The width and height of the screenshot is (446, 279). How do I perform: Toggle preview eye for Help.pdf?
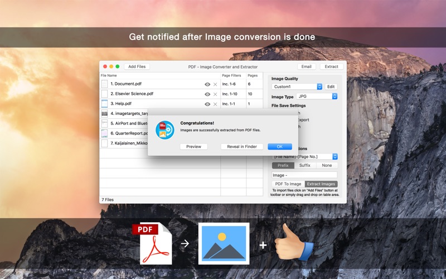(207, 104)
